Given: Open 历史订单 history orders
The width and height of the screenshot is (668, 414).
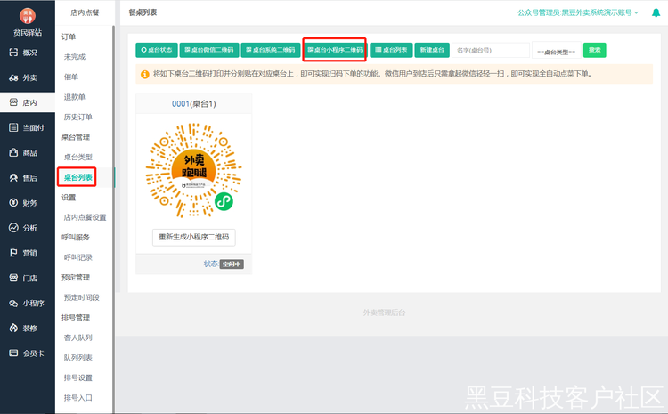Looking at the screenshot, I should click(x=78, y=117).
